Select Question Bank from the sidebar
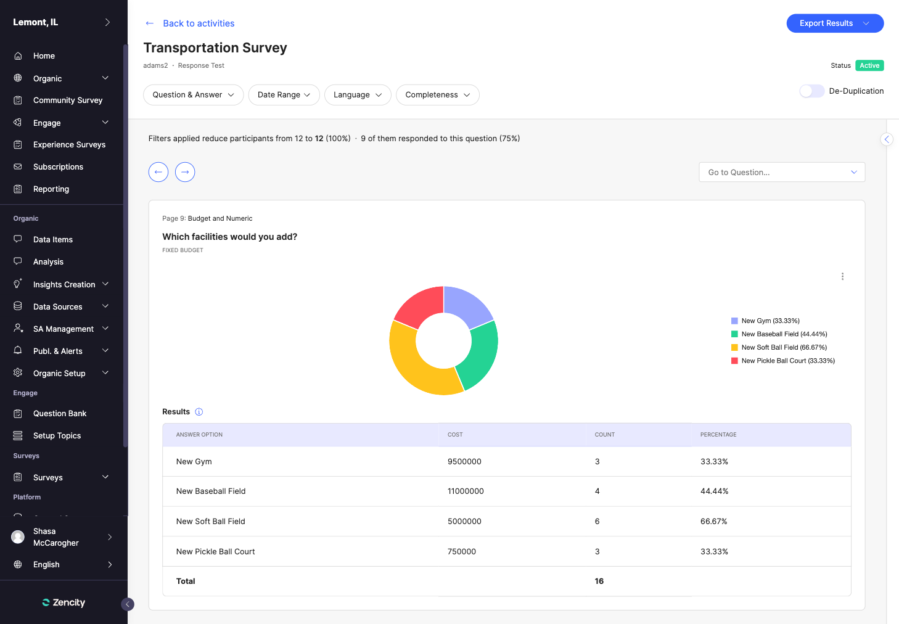This screenshot has width=899, height=624. [x=59, y=414]
